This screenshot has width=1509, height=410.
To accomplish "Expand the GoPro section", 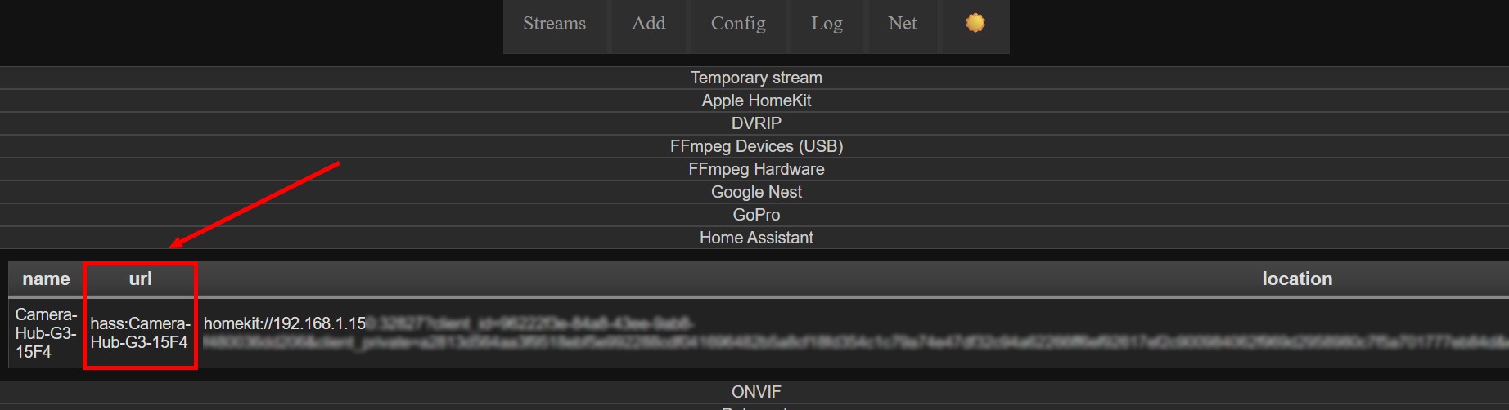I will click(754, 215).
